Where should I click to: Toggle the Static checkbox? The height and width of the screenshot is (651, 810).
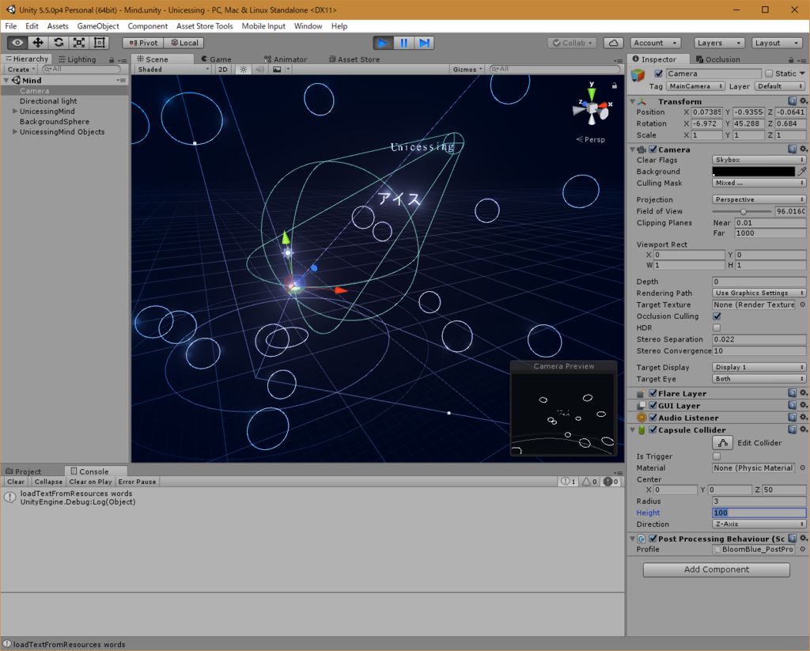pos(769,74)
